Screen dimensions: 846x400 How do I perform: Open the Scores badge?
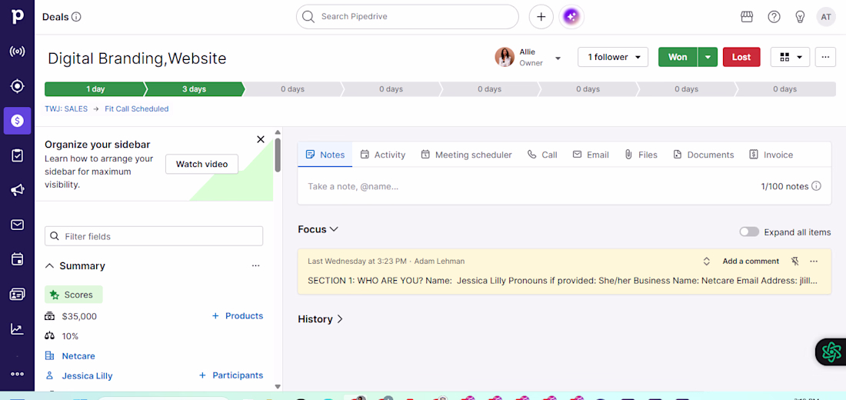point(73,295)
